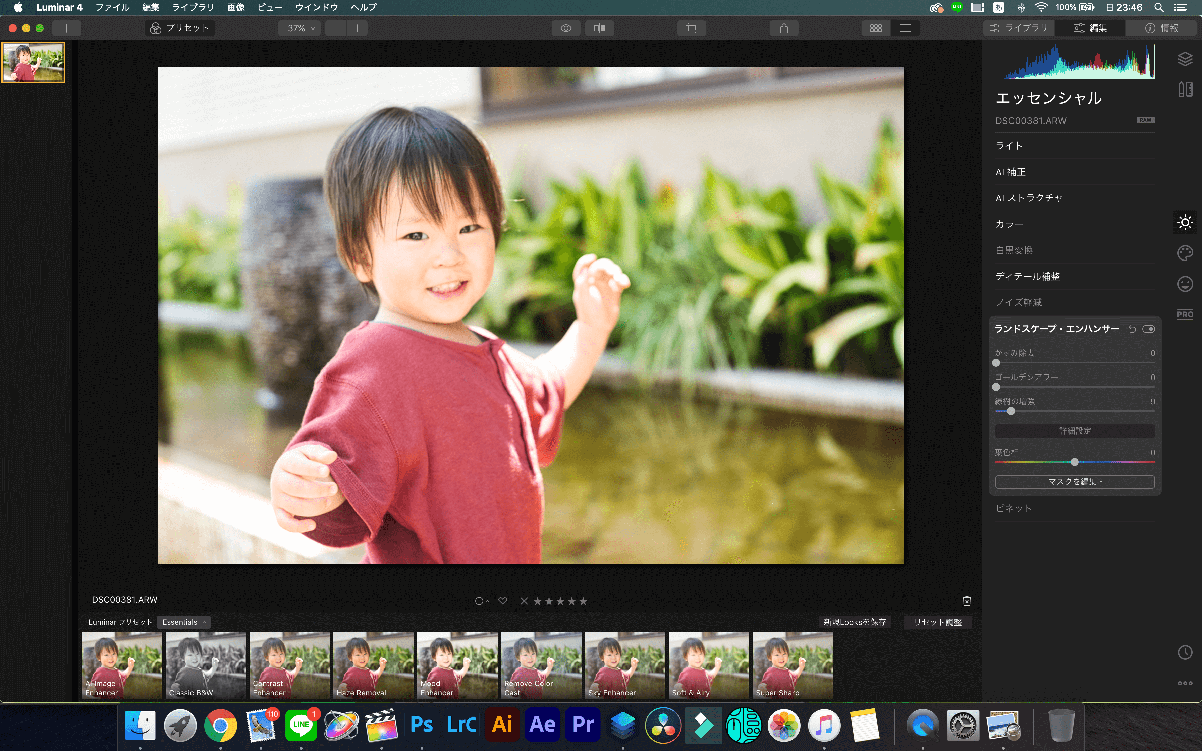Image resolution: width=1202 pixels, height=751 pixels.
Task: Open the Layers panel icon
Action: [1185, 59]
